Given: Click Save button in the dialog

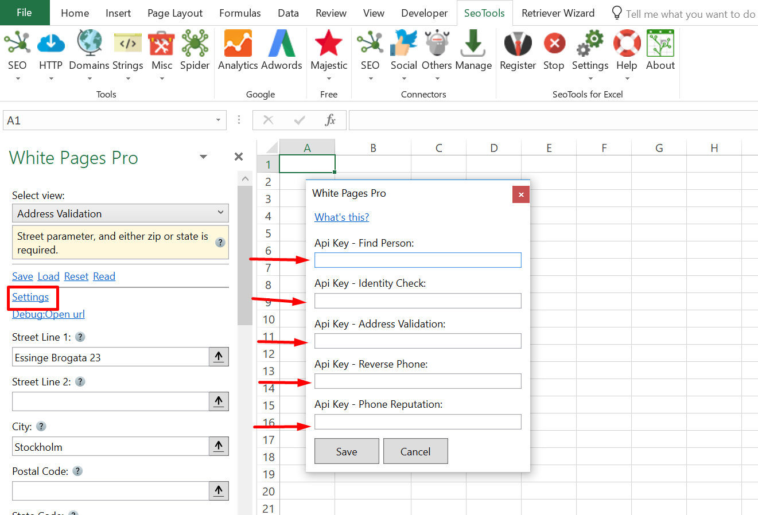Looking at the screenshot, I should coord(347,451).
